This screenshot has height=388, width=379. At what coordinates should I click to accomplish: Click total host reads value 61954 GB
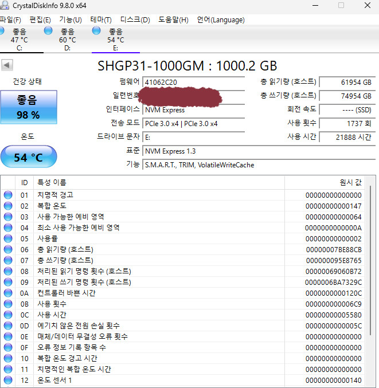(x=347, y=82)
